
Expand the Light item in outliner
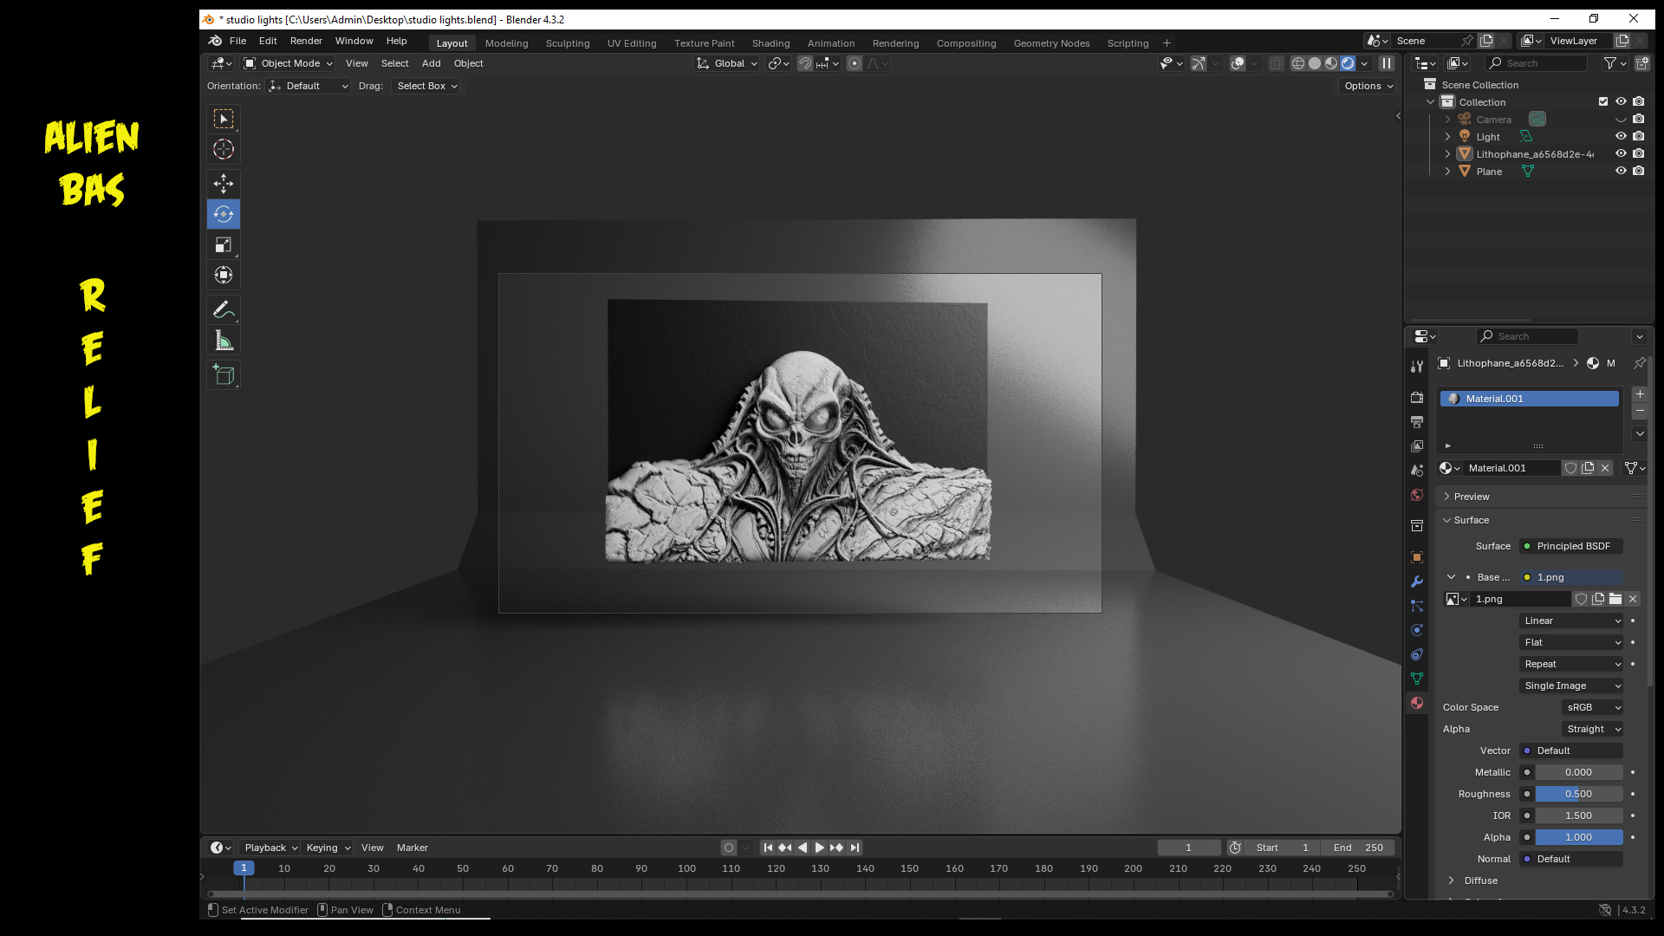(1447, 136)
